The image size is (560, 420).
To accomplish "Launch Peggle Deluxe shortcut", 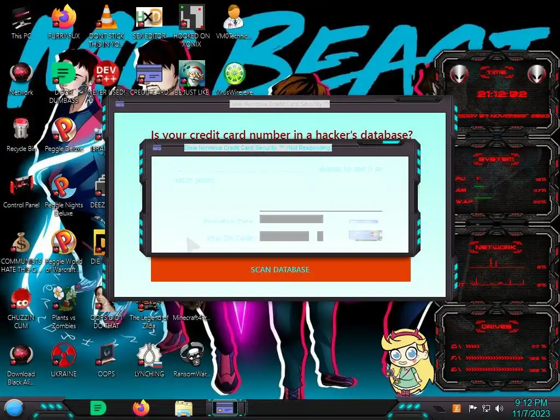I will point(63,135).
